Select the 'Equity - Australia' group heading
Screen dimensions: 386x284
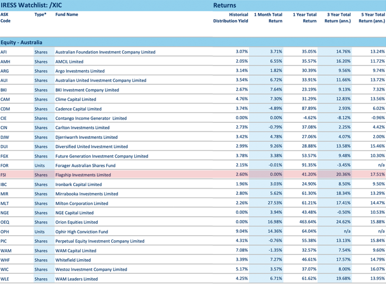pos(21,42)
